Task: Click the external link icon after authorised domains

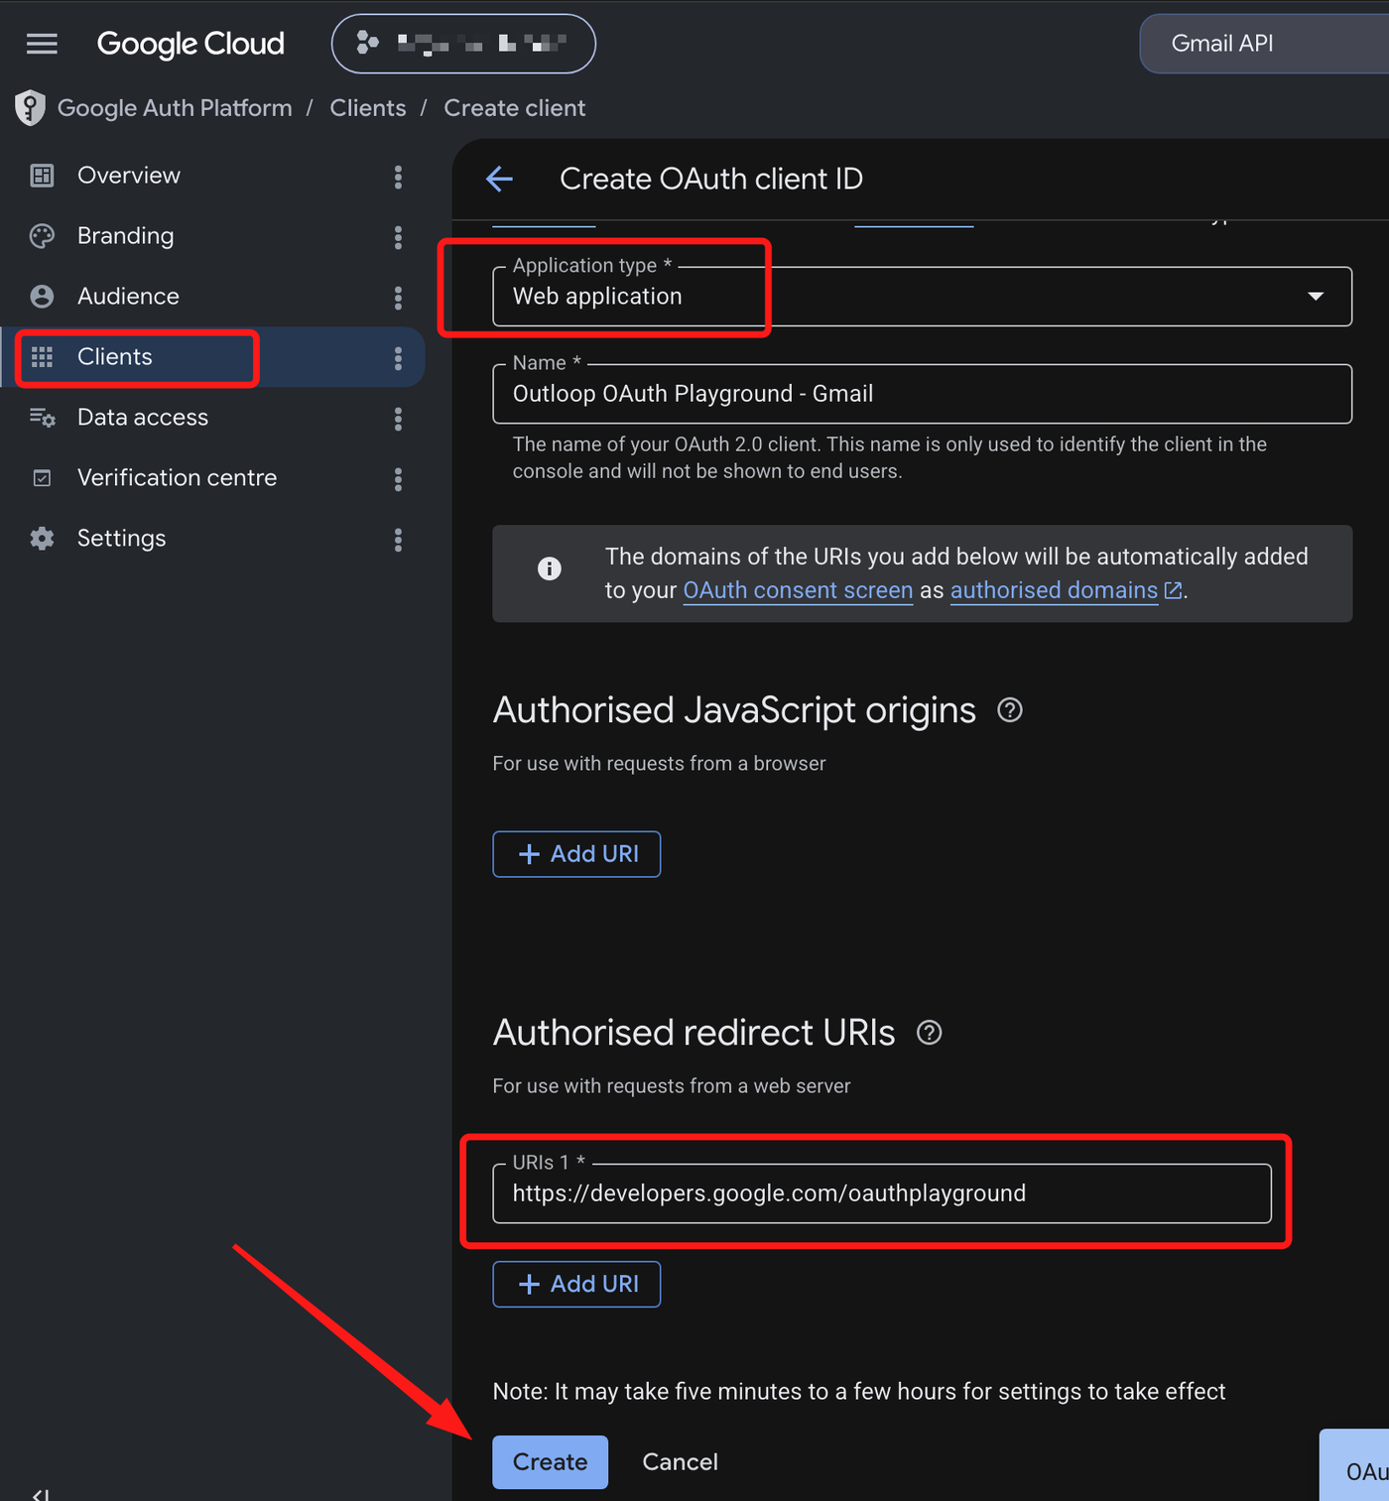Action: pos(1173,590)
